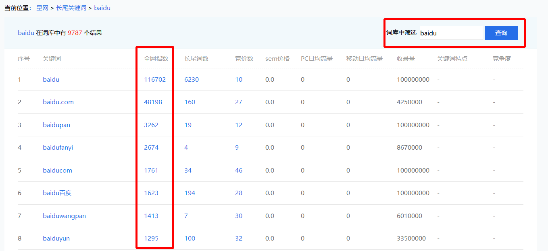Click bid count 46 for baiducom

click(x=239, y=171)
